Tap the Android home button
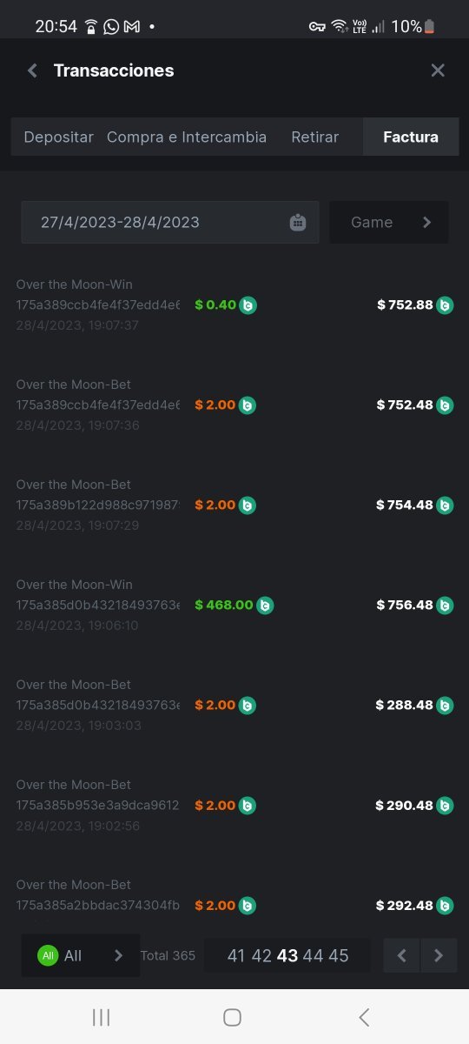This screenshot has height=1044, width=469. (232, 1017)
